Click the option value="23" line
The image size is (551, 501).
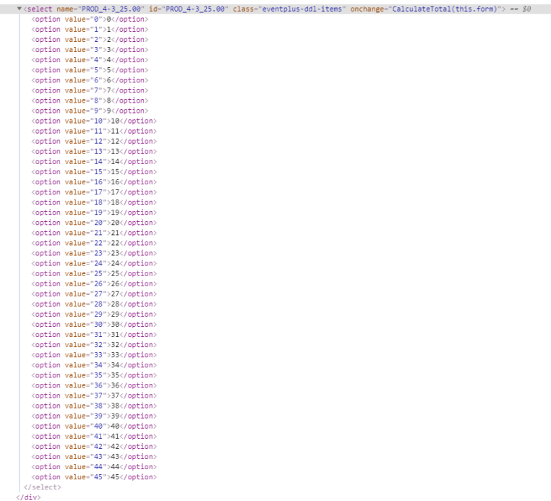pyautogui.click(x=94, y=253)
